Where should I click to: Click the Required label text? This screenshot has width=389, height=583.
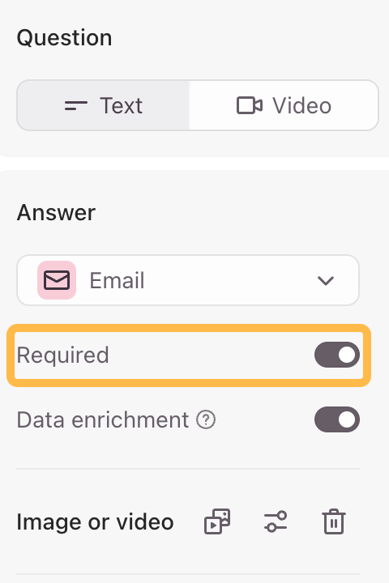pyautogui.click(x=63, y=355)
